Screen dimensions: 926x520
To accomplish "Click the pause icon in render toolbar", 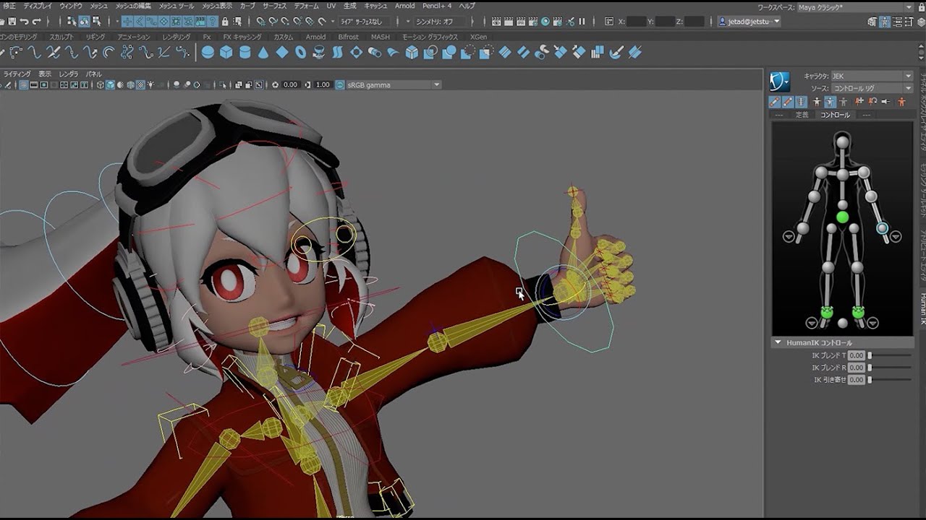I will click(x=582, y=22).
